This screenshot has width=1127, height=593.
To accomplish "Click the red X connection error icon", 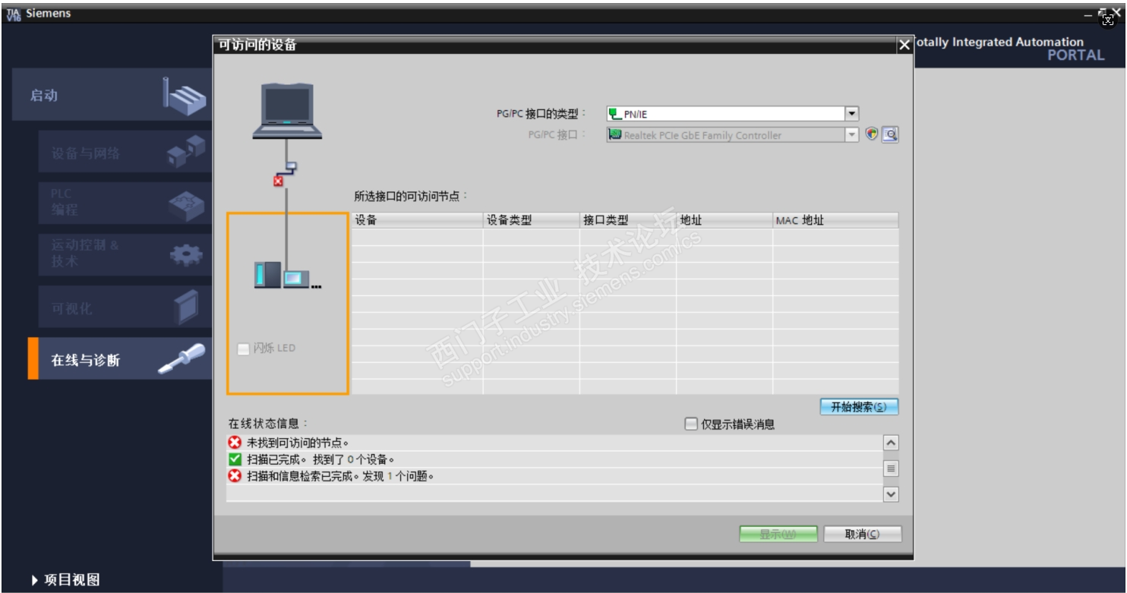I will [278, 181].
